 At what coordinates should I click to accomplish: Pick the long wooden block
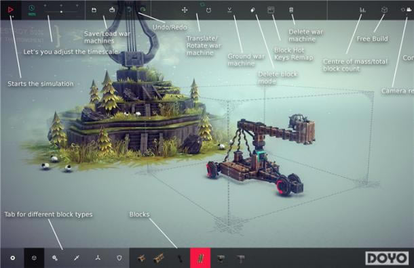pos(159,259)
